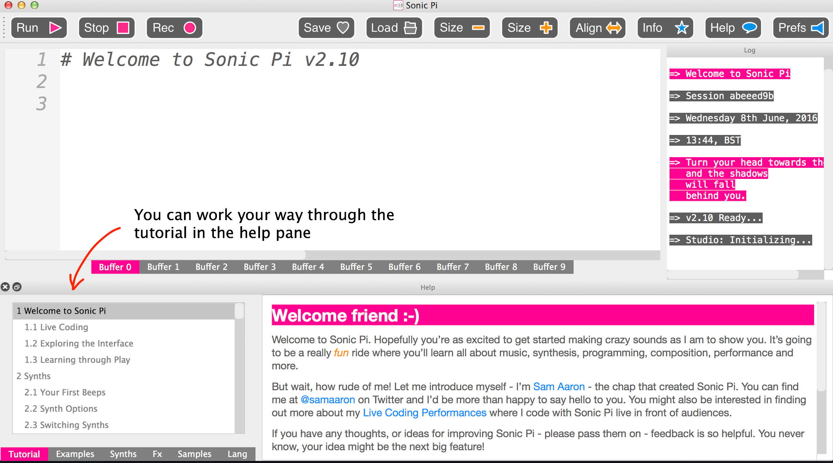
Task: Click code line 1 welcome comment
Action: pyautogui.click(x=210, y=60)
